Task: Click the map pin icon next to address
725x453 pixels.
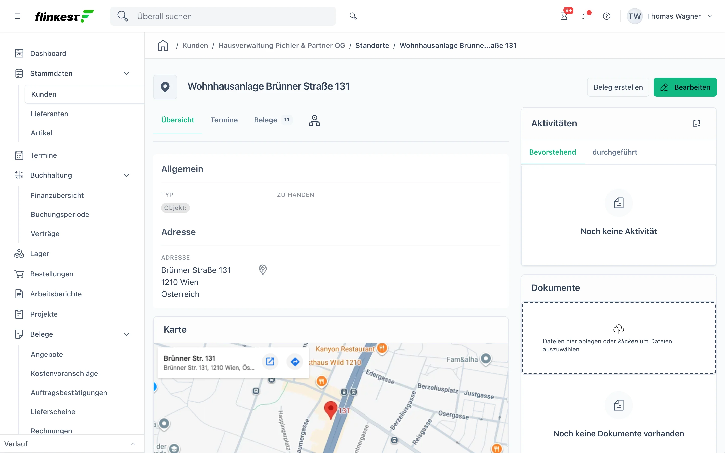Action: point(263,270)
